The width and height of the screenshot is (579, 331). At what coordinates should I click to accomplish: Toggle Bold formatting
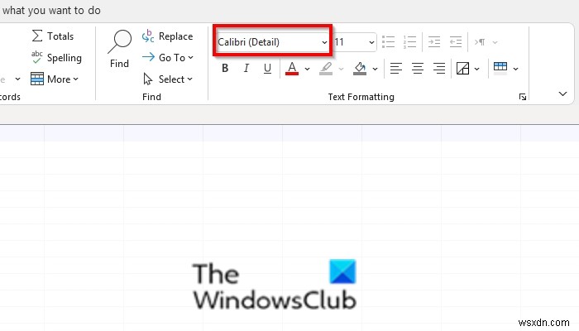225,69
